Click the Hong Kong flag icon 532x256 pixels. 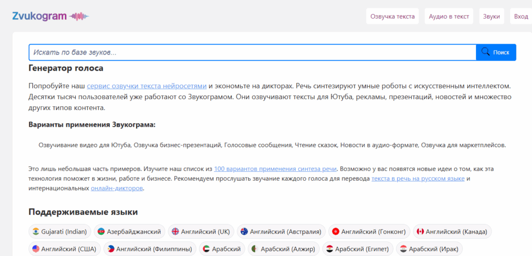point(336,232)
